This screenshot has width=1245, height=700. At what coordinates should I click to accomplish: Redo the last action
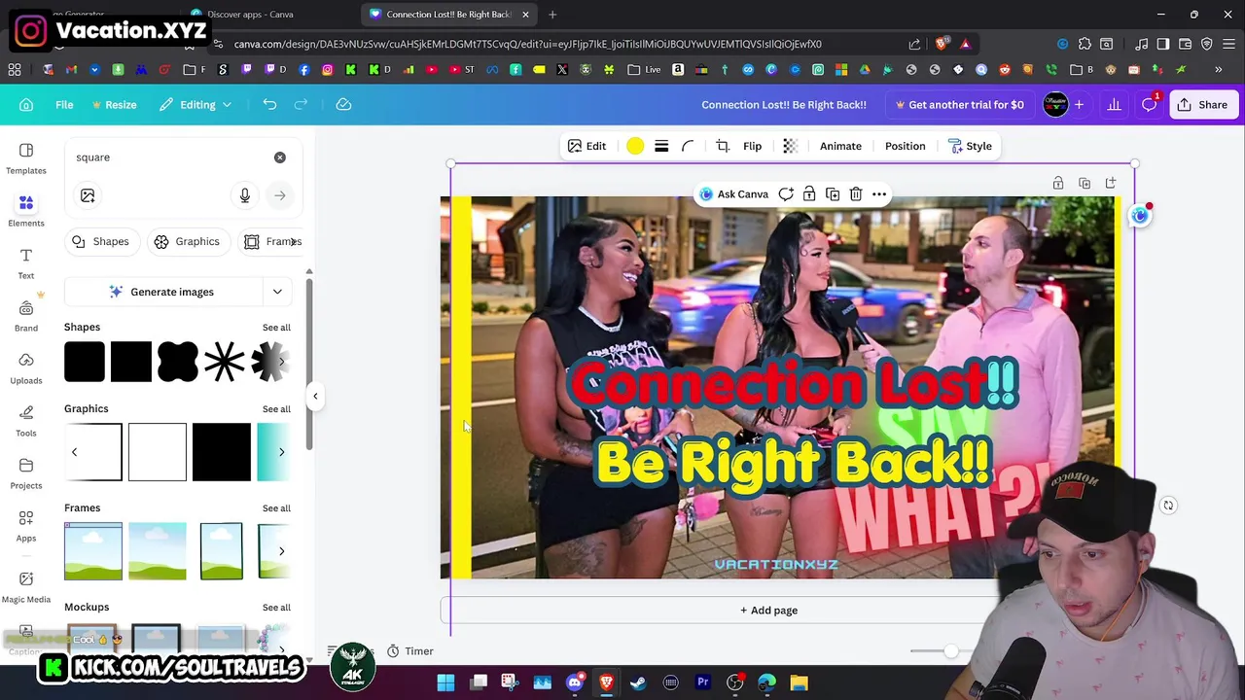coord(302,104)
